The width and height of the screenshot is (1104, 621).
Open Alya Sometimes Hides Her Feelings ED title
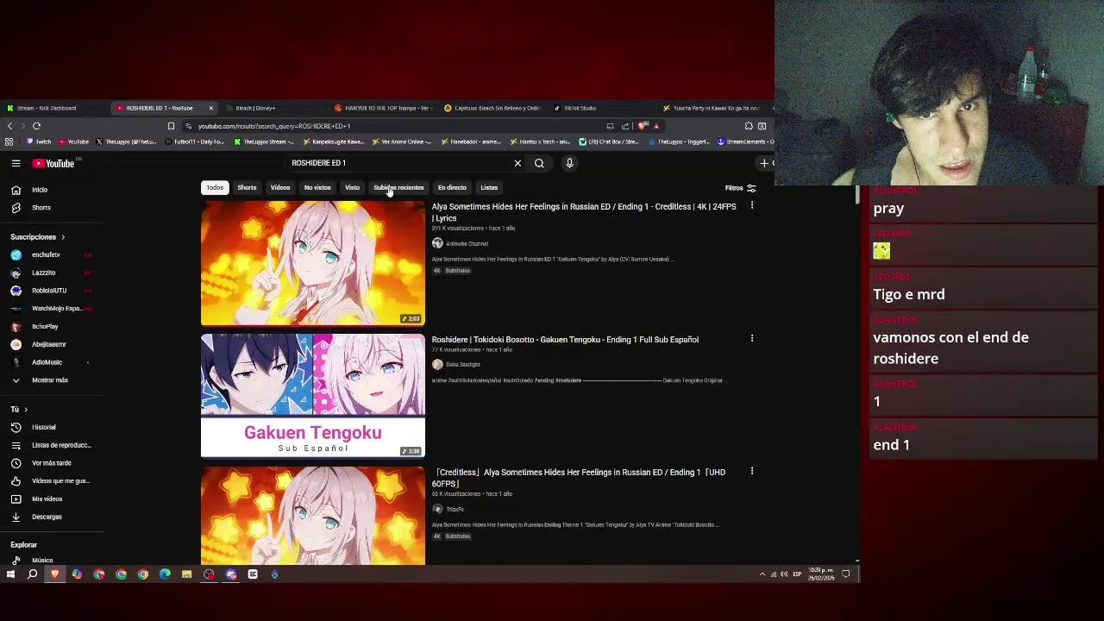[x=584, y=212]
